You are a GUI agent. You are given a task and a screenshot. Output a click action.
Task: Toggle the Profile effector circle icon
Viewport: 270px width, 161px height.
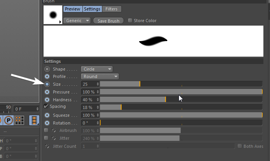[x=47, y=76]
